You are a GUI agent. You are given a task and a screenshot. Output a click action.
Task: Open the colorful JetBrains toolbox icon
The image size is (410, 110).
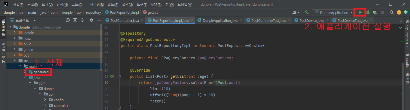406,12
